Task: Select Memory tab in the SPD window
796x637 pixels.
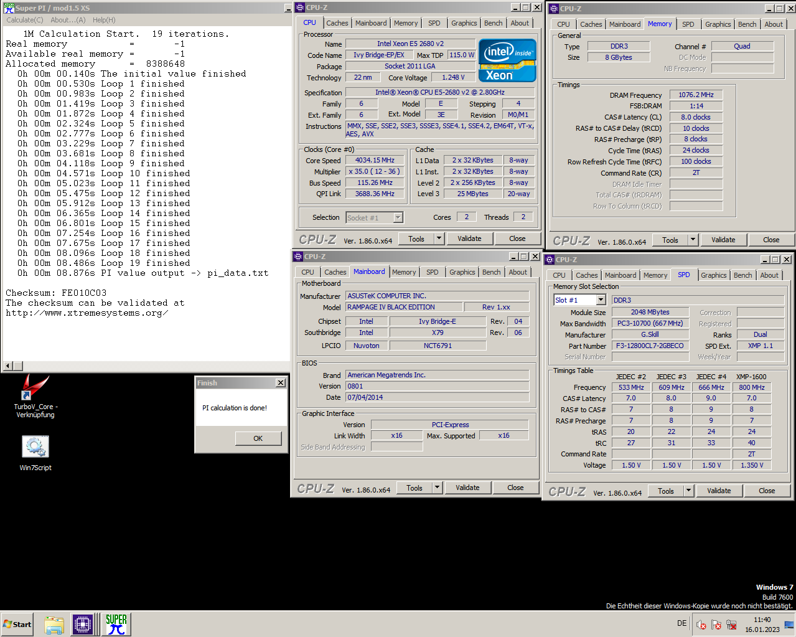Action: click(655, 275)
